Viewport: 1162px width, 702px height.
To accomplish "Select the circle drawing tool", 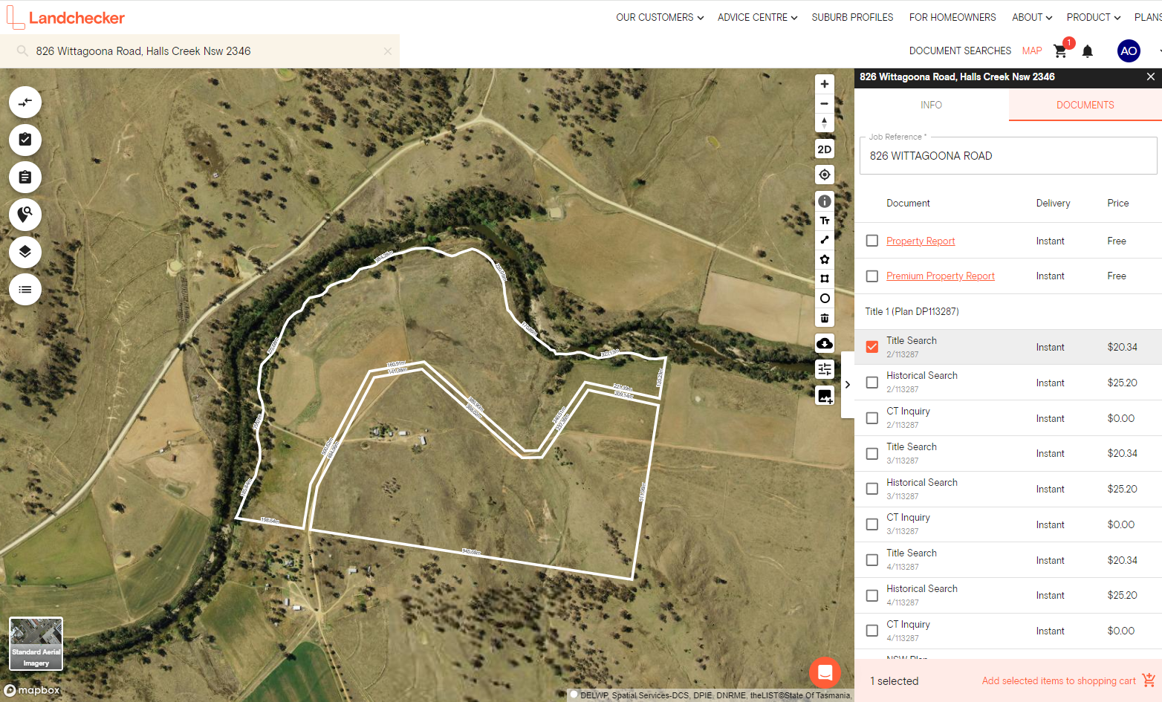I will coord(825,299).
